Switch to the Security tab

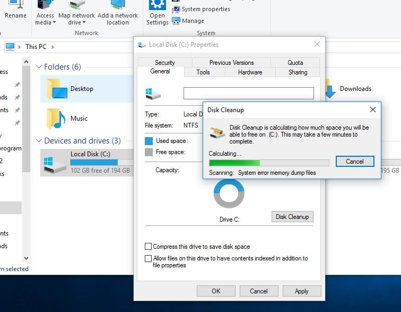pyautogui.click(x=165, y=63)
